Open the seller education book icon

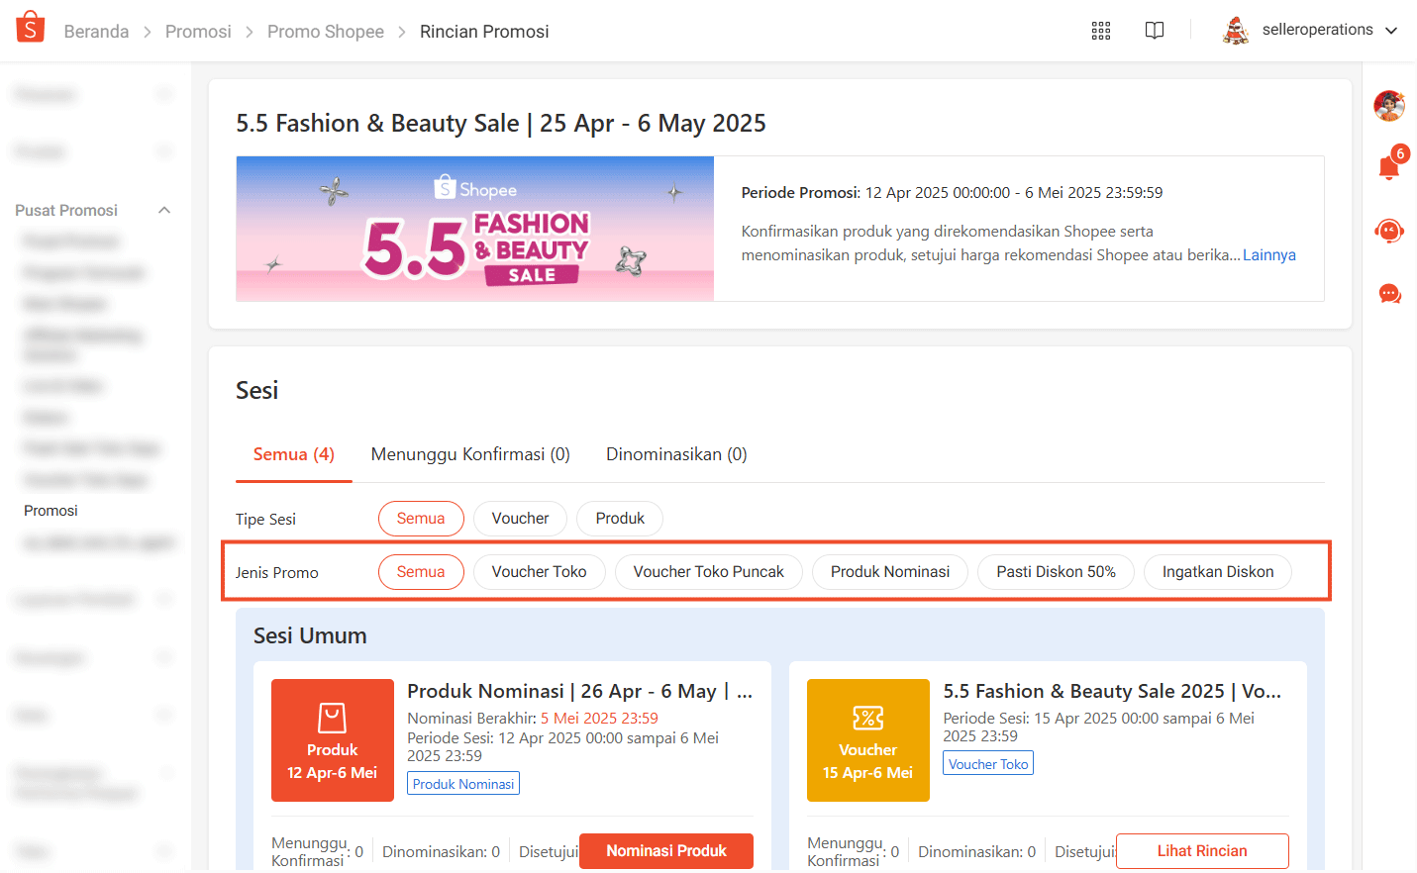(x=1155, y=31)
